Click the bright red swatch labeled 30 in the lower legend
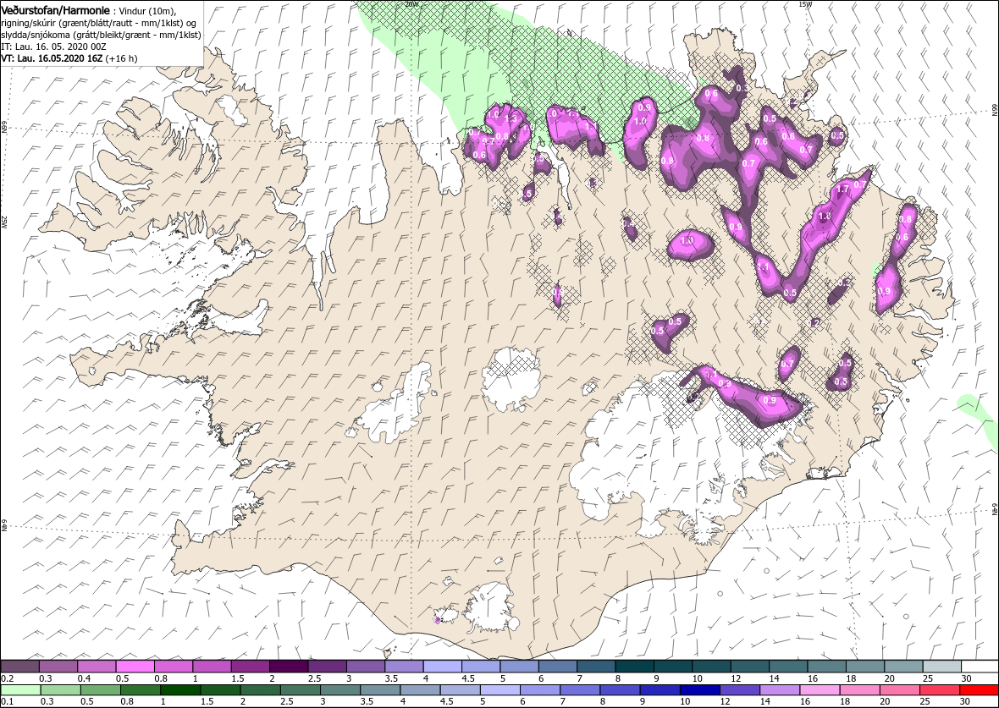 (x=980, y=690)
